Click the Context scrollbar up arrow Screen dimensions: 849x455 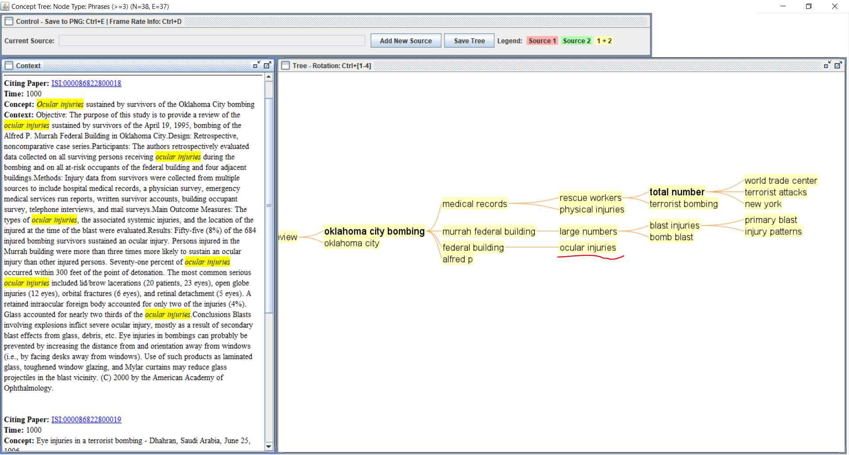(x=269, y=77)
